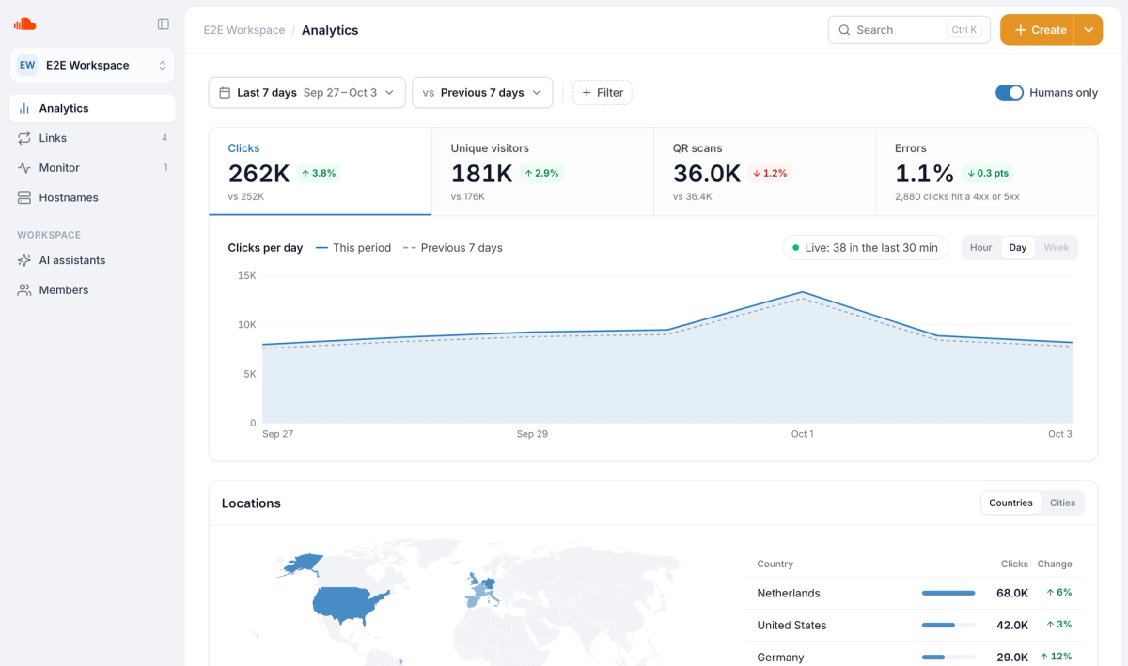Click the United States clicks progress bar

click(948, 626)
